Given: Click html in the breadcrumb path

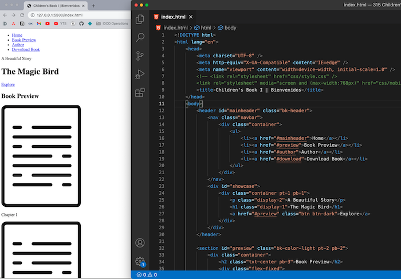Looking at the screenshot, I should coord(206,27).
